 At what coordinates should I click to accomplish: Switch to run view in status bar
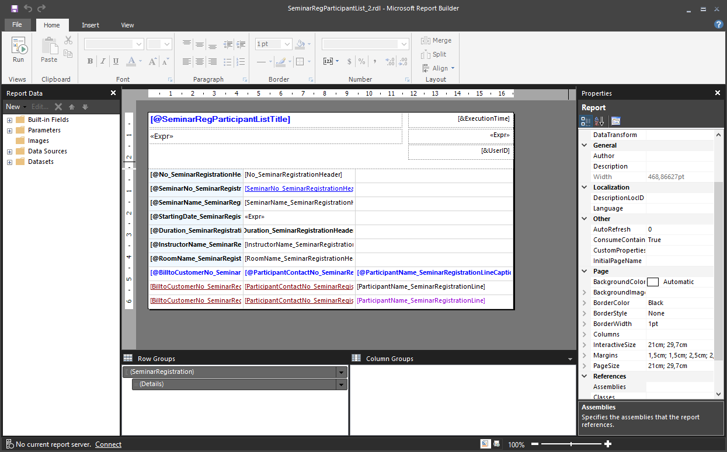click(496, 444)
